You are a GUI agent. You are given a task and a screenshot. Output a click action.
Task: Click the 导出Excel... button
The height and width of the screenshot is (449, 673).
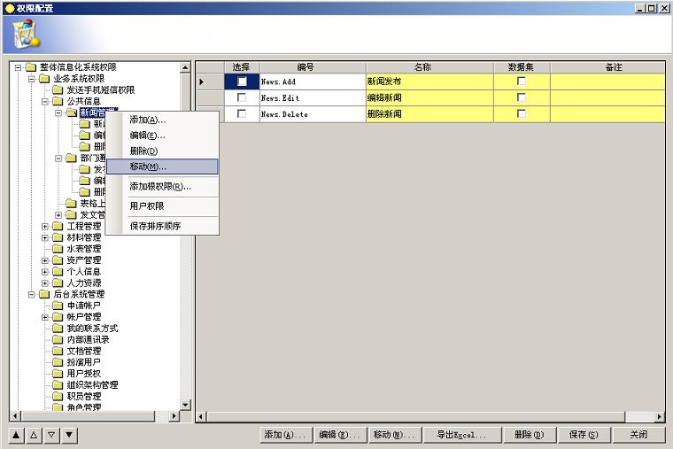(462, 435)
